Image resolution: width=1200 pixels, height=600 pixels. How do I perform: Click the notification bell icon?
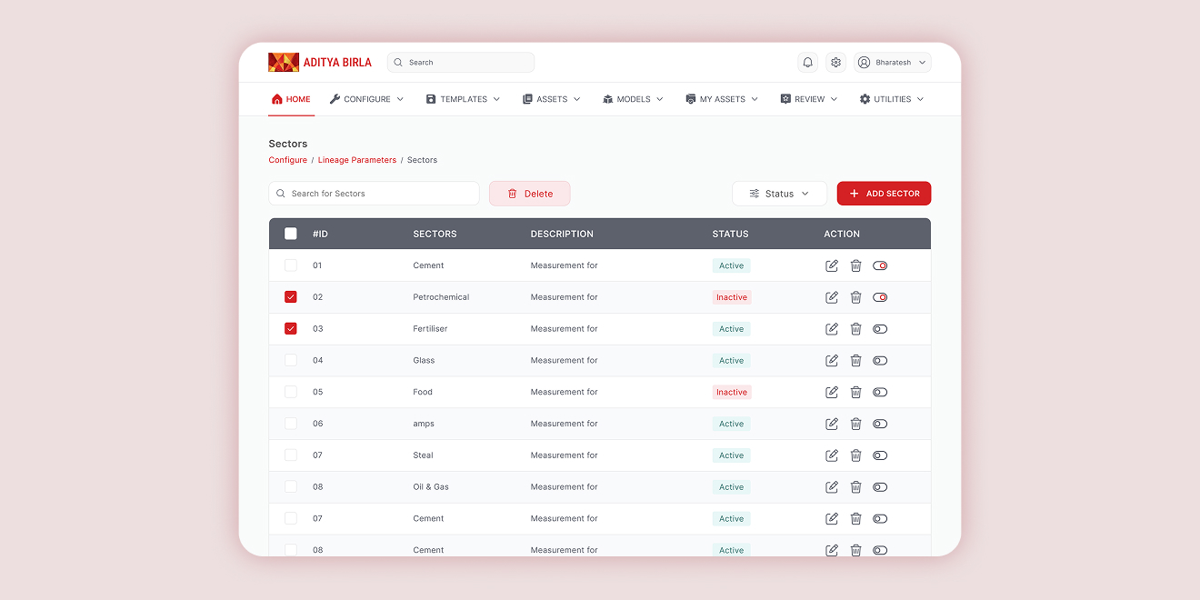(807, 63)
